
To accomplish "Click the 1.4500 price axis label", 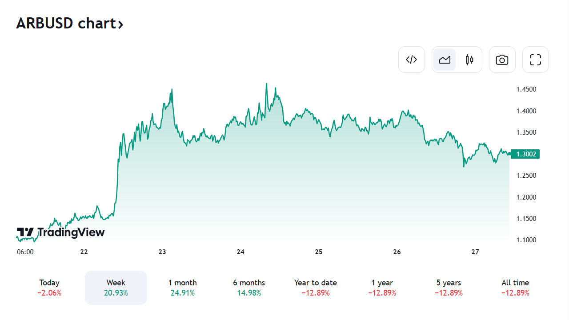I will coord(526,89).
